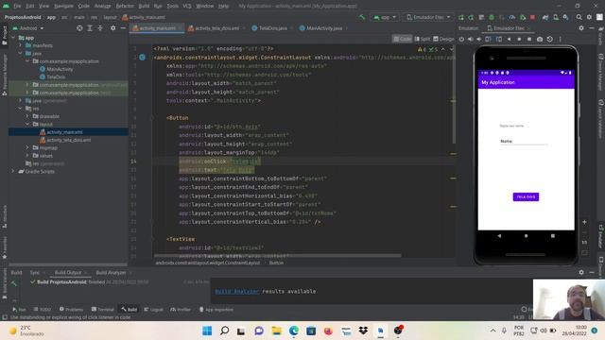Open File Explorer from Windows taskbar

pos(277,331)
